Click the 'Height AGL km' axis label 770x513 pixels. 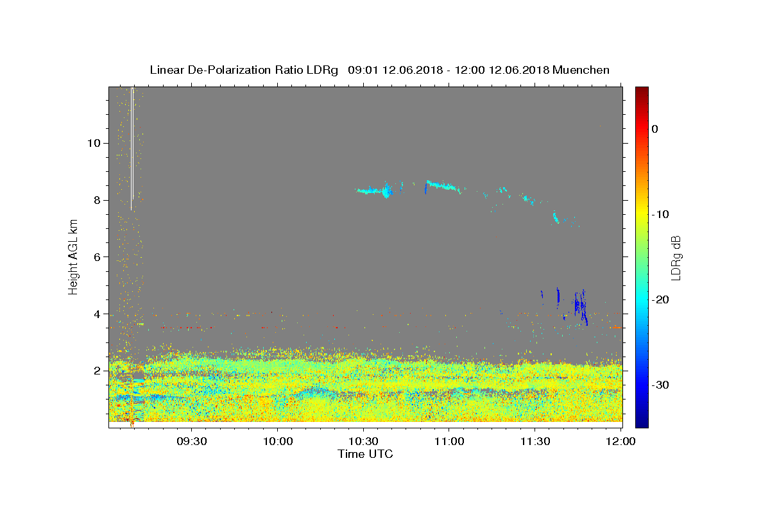coord(74,256)
